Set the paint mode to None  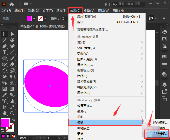(x=13, y=136)
